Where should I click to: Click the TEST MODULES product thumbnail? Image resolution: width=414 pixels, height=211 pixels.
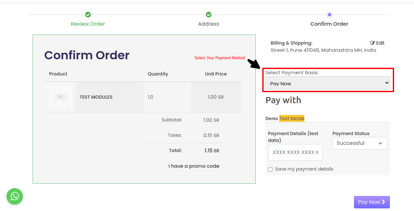[60, 97]
